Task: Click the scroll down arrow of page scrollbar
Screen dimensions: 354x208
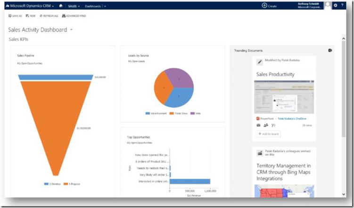Action: click(344, 194)
